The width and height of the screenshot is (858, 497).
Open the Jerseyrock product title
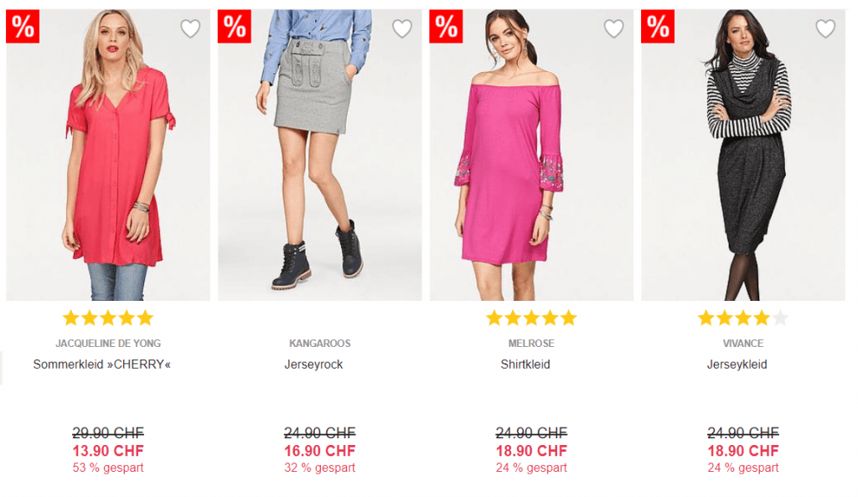[313, 365]
